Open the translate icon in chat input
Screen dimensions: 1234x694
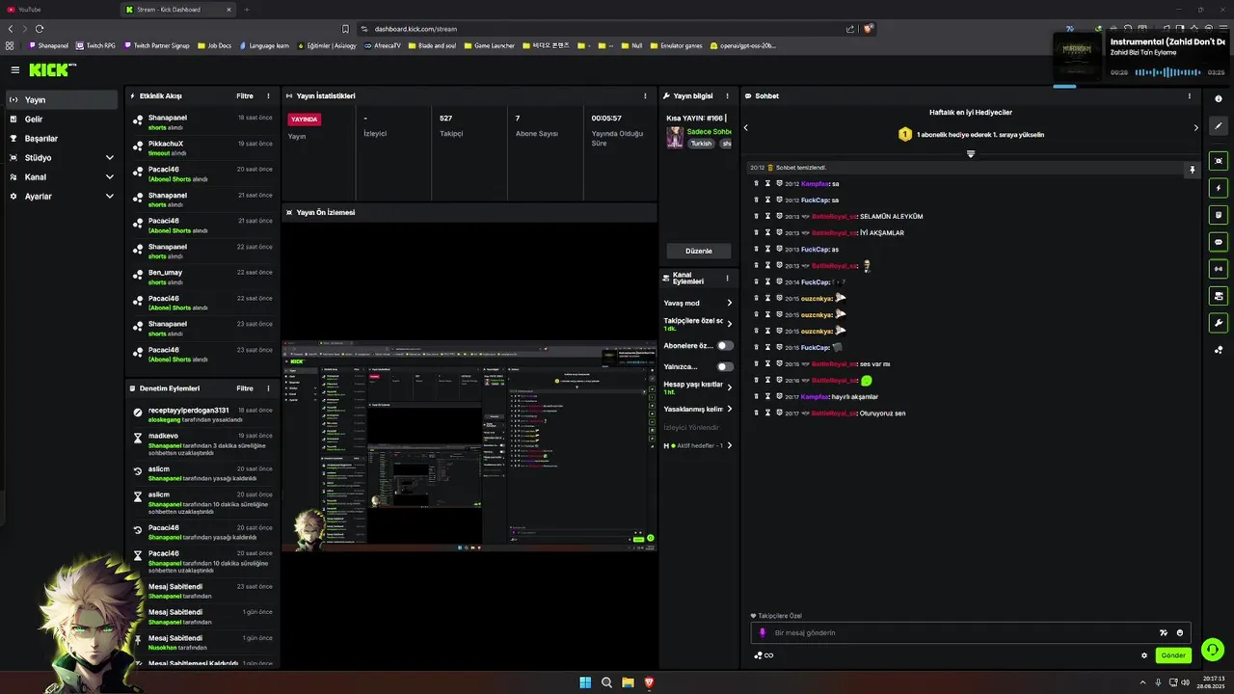coord(1163,633)
